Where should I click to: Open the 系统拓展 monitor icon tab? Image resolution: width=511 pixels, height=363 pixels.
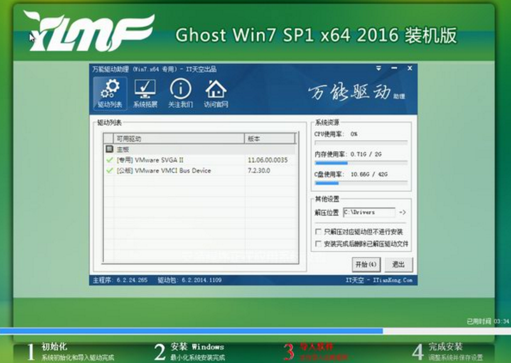pos(145,94)
